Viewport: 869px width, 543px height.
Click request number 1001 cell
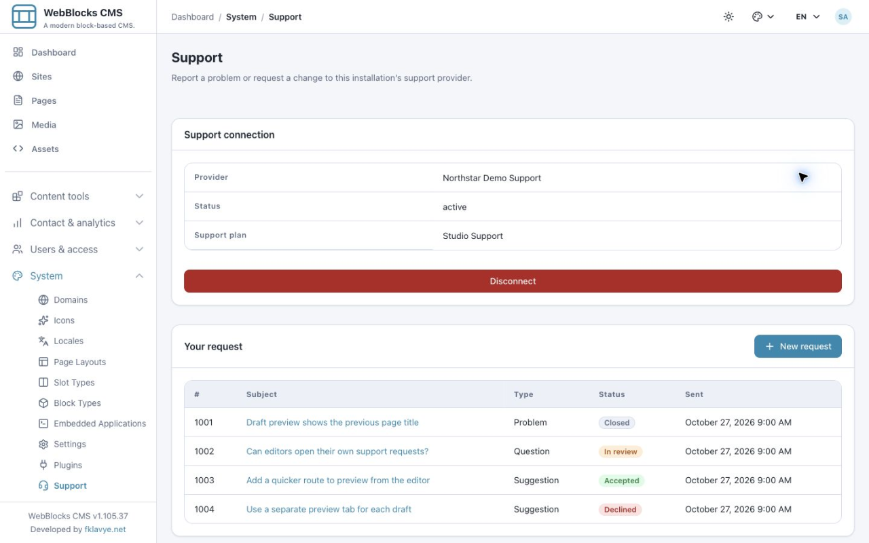(x=204, y=422)
